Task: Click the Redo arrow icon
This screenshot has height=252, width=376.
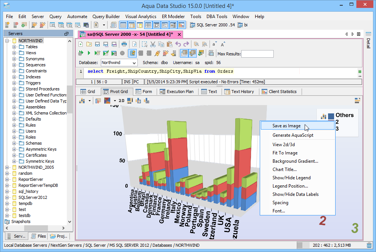Action: pos(186,44)
